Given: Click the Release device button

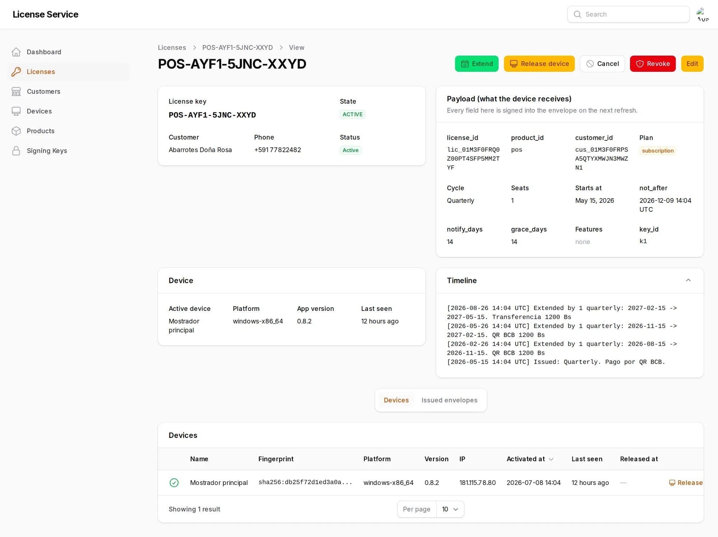Looking at the screenshot, I should pyautogui.click(x=539, y=64).
